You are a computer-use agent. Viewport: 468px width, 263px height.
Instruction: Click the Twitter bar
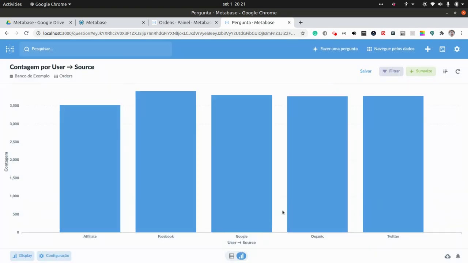point(393,164)
